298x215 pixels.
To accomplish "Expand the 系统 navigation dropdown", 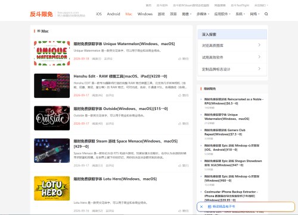I will (240, 14).
